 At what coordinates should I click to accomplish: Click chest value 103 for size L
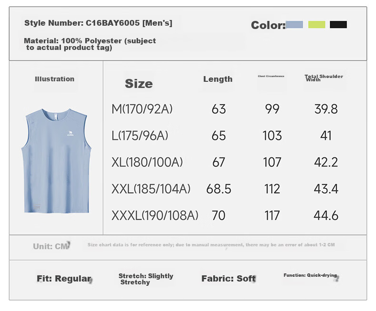coord(272,136)
